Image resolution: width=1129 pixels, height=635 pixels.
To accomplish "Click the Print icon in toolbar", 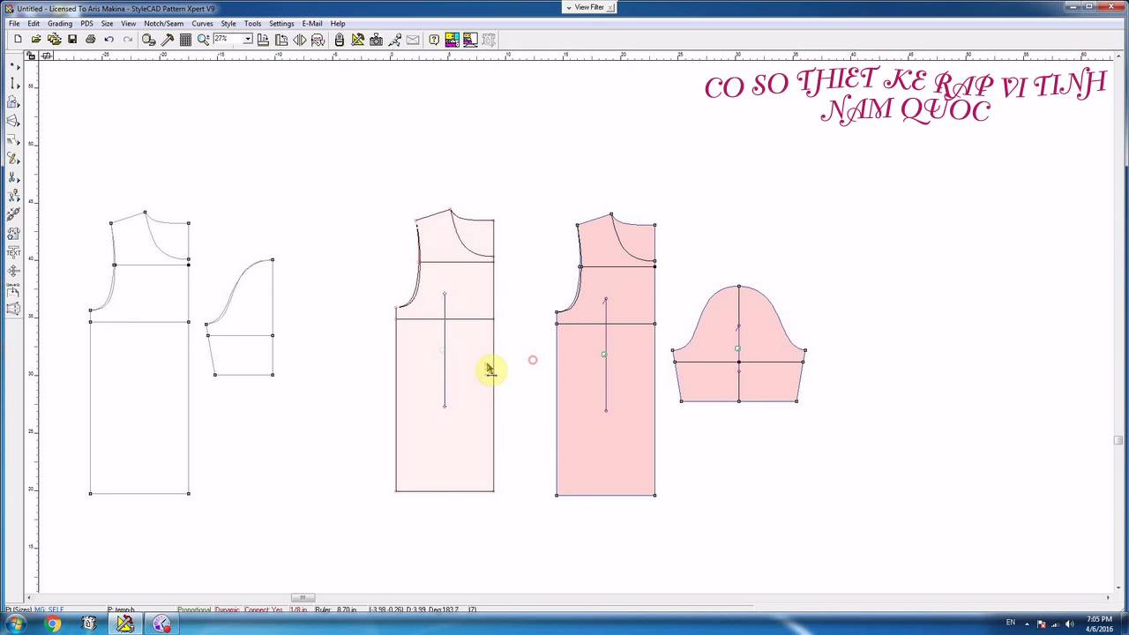I will (x=91, y=40).
